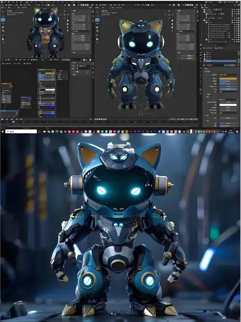Collapse the Transform panel in right viewport sidebar

point(179,10)
